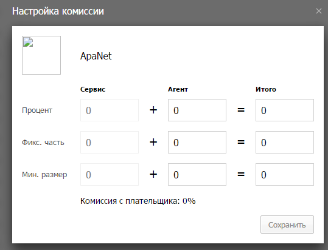The height and width of the screenshot is (250, 328).
Task: Click the plus sign in Мин. размер row
Action: click(153, 174)
